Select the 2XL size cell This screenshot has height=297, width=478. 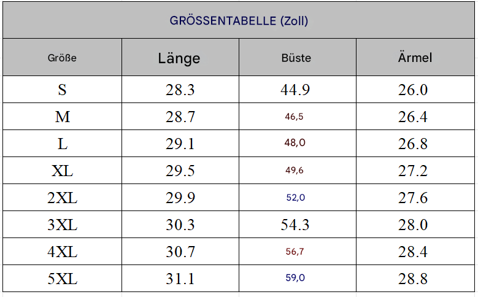[x=62, y=198]
